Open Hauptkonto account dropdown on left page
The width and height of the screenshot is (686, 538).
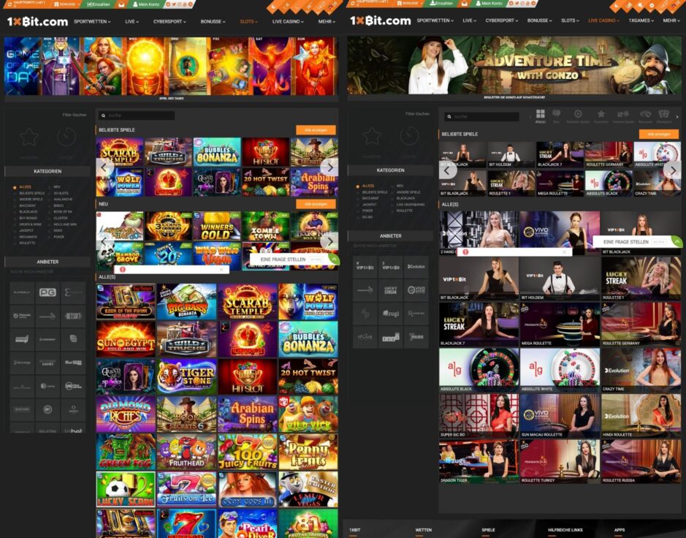click(28, 4)
